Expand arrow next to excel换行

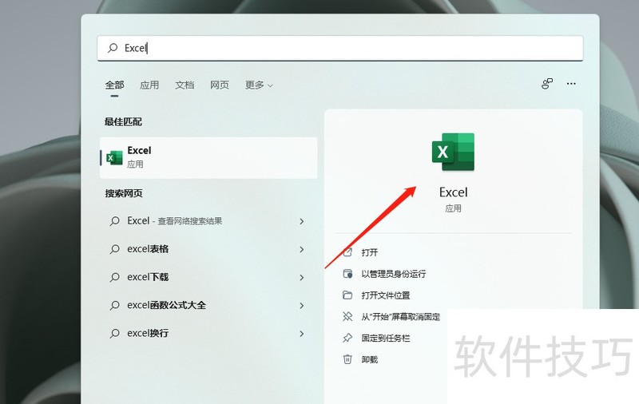click(302, 334)
